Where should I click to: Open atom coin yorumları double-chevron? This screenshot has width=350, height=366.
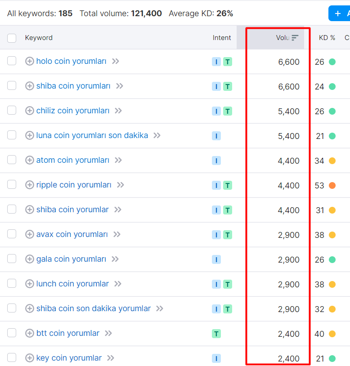[118, 161]
